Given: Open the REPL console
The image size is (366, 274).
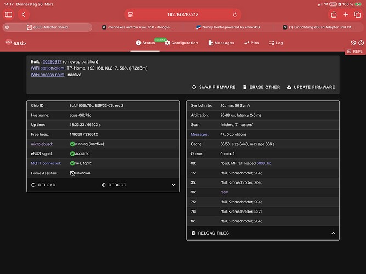Looking at the screenshot, I should (355, 52).
